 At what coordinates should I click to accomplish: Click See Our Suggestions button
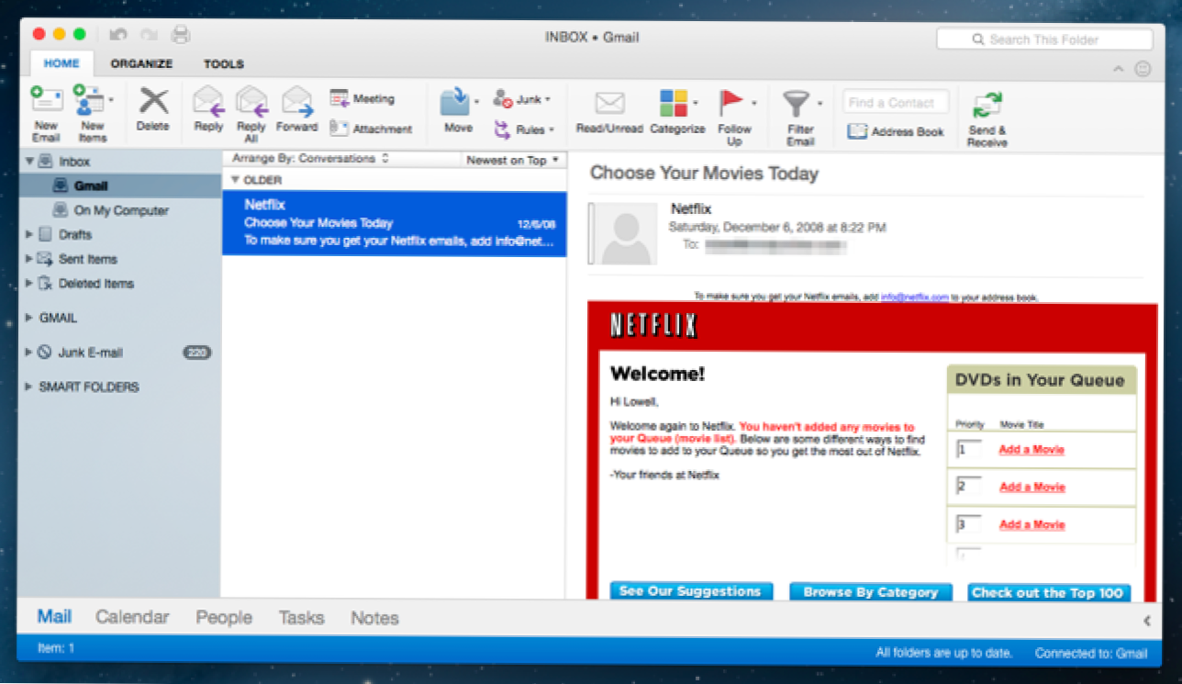690,591
